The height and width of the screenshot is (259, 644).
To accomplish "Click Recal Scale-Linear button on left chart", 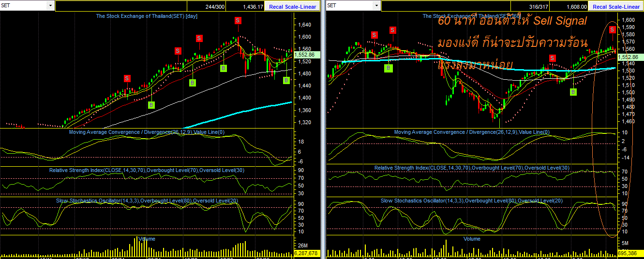I will 292,7.
